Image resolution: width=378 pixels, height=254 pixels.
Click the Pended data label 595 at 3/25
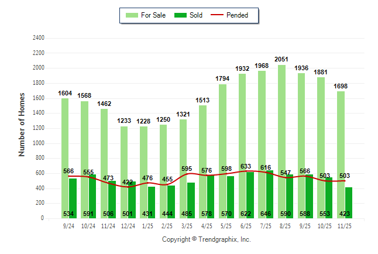point(186,169)
